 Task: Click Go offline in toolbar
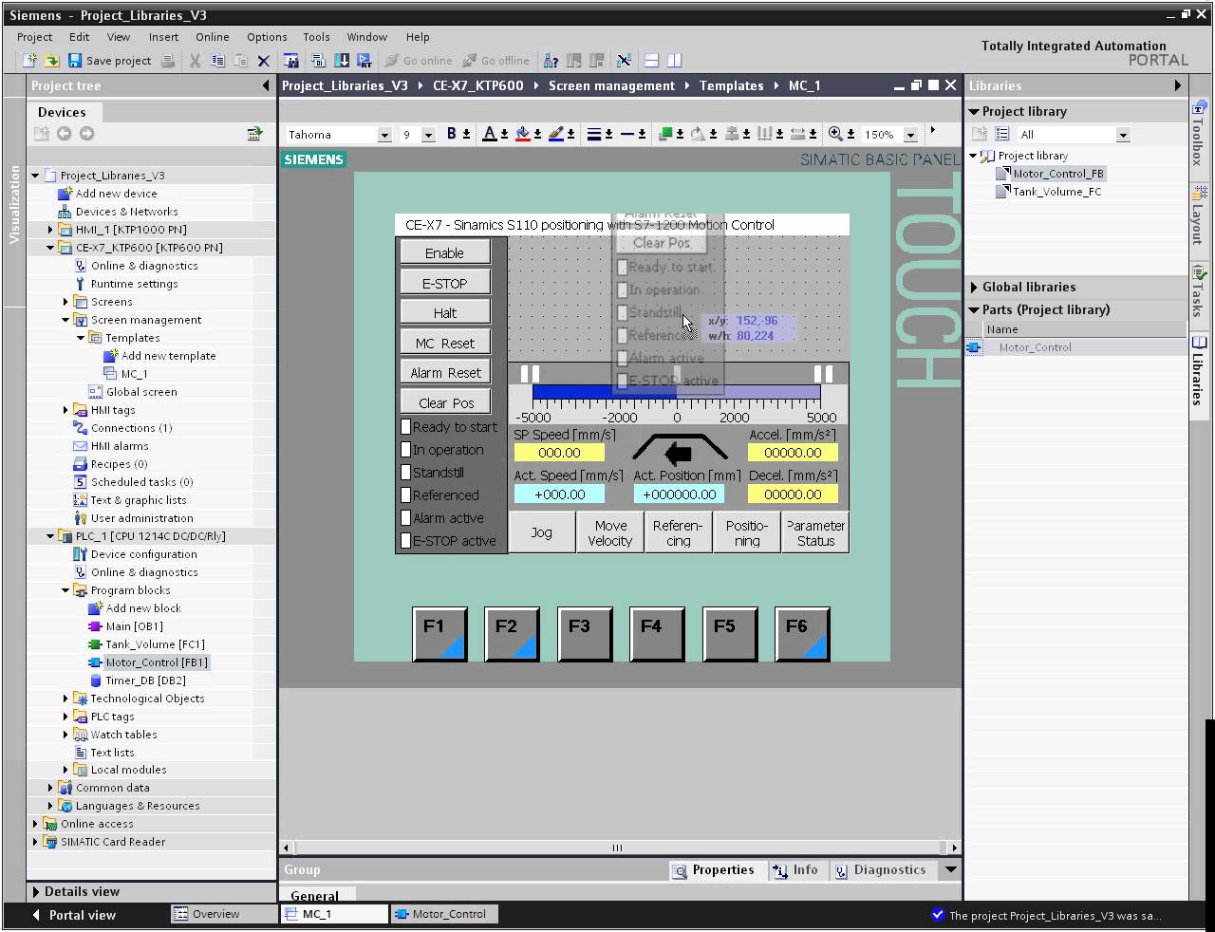click(x=495, y=61)
